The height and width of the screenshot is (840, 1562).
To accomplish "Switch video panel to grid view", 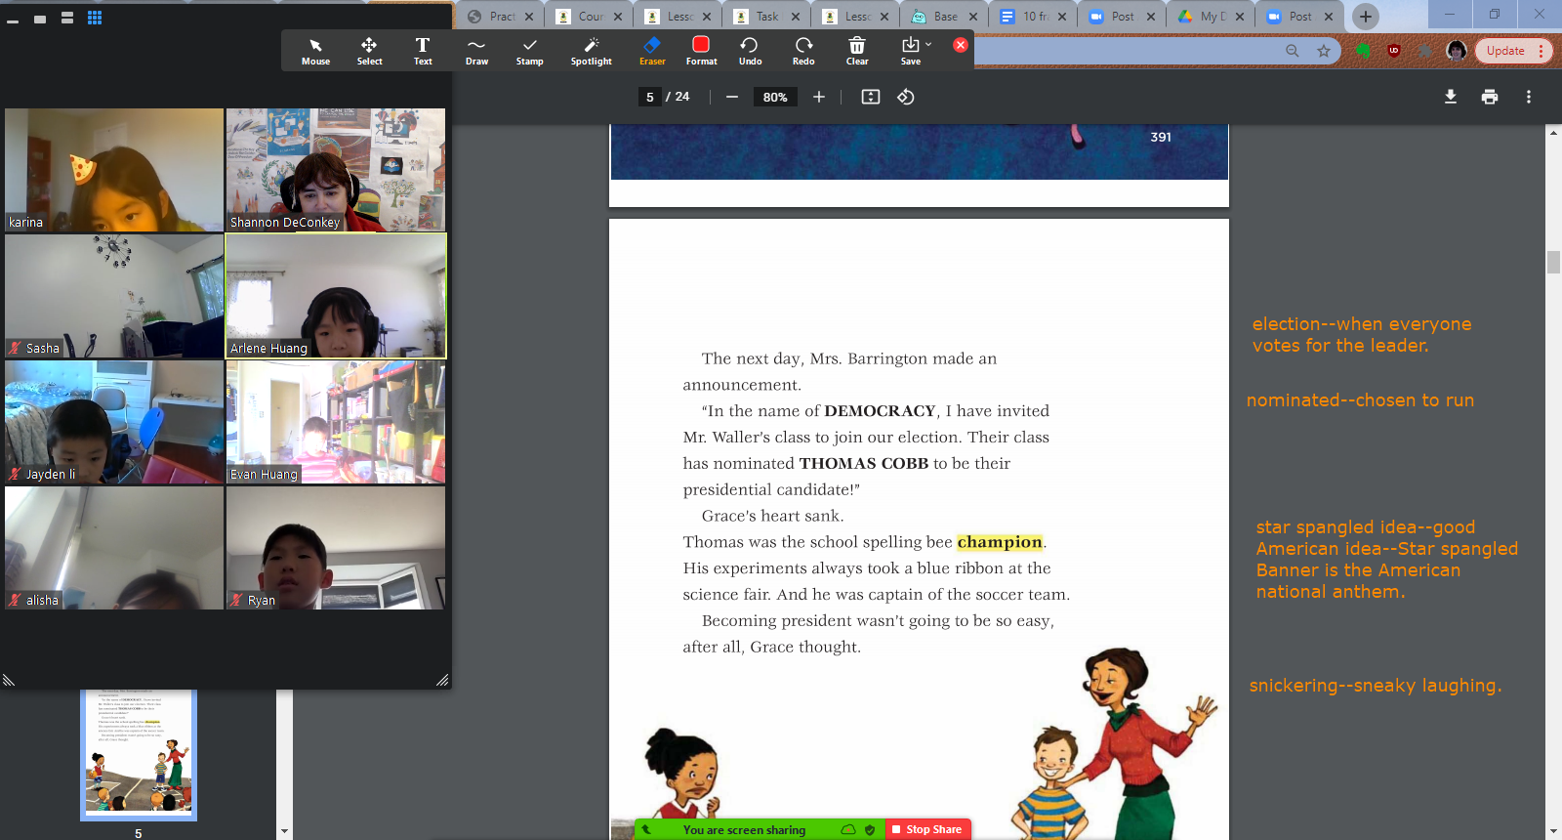I will click(x=95, y=18).
